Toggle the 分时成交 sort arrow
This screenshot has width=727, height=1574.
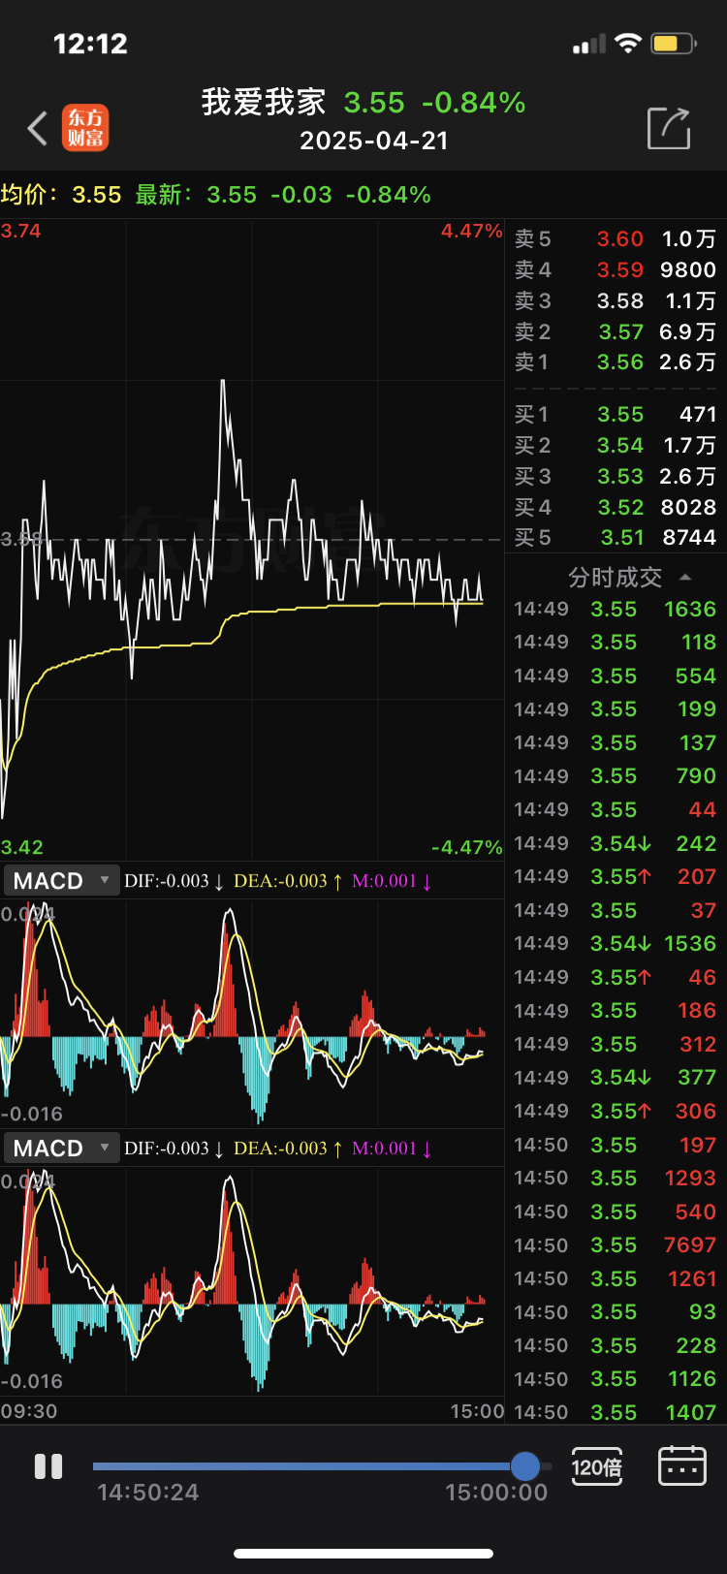(x=685, y=578)
